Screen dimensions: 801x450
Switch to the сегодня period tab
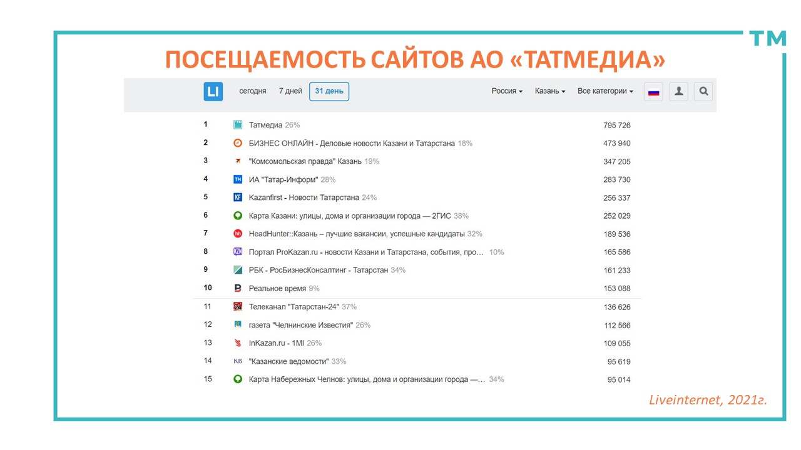pyautogui.click(x=253, y=91)
